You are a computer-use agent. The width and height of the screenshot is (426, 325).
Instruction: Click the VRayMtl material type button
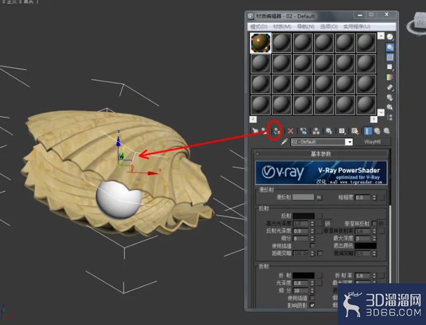pos(372,142)
